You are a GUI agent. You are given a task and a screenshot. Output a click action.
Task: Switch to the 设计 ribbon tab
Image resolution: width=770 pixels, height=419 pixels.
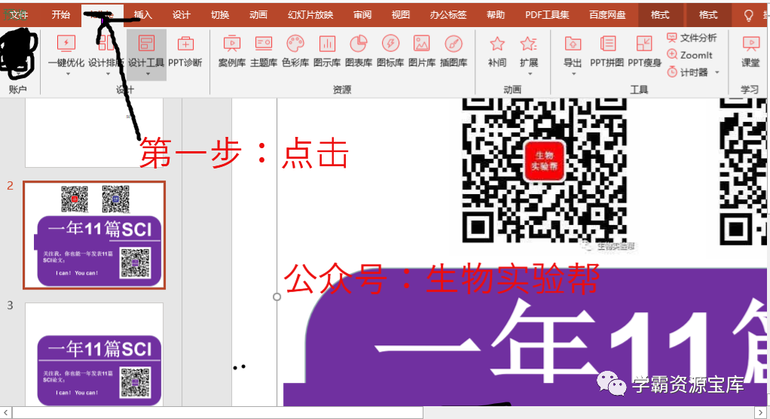182,15
